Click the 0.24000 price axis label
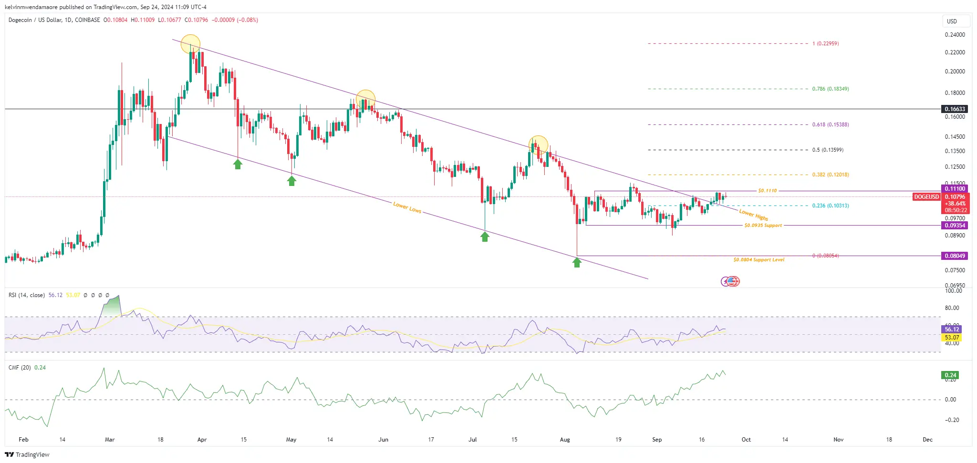Viewport: 977px width, 463px height. (x=955, y=35)
